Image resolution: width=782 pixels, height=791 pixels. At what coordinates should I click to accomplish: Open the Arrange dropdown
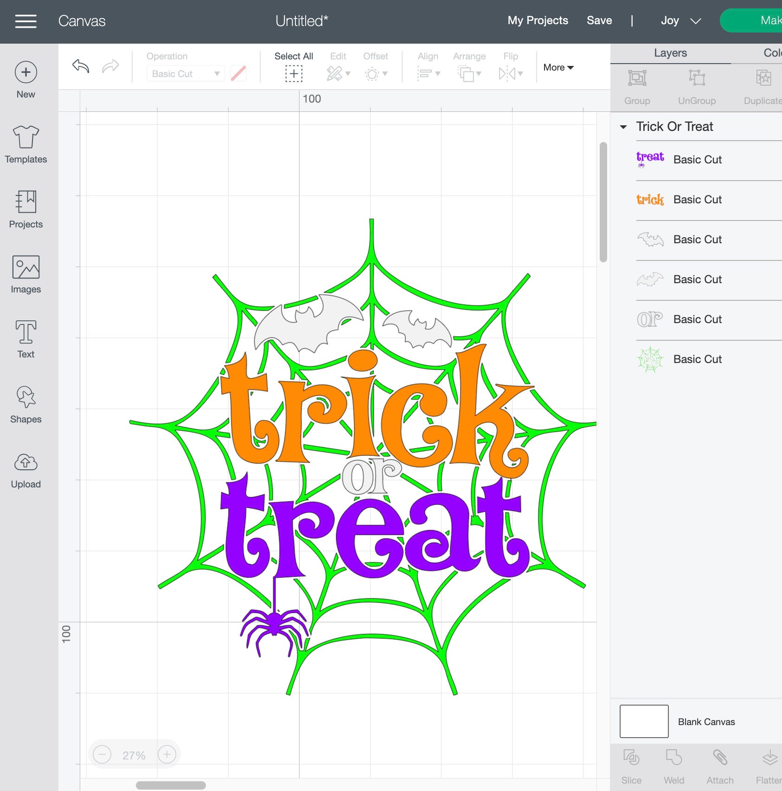tap(469, 73)
